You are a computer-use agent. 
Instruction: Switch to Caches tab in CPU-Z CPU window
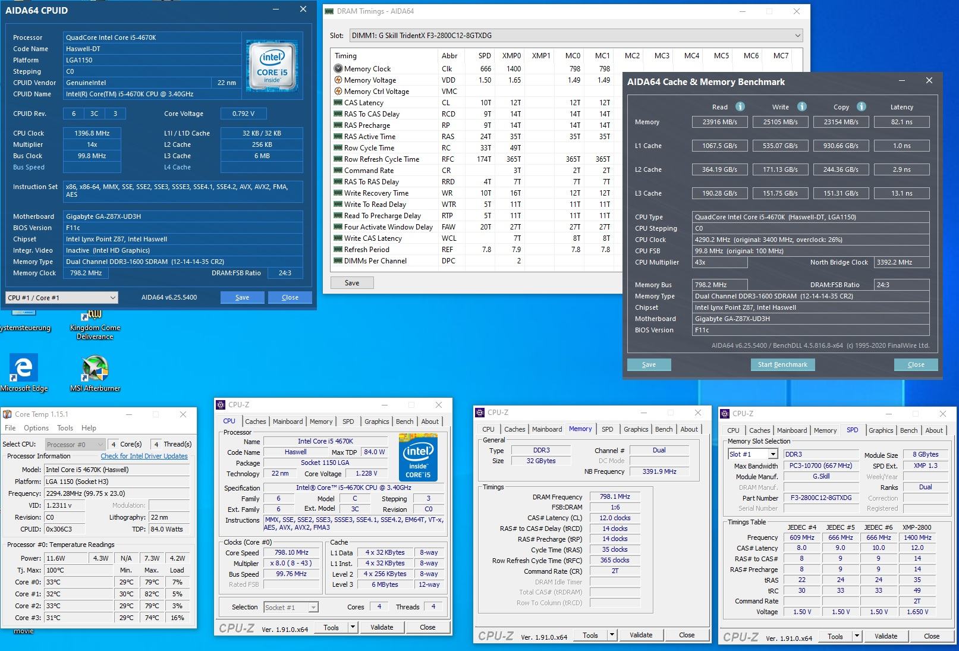[x=256, y=422]
